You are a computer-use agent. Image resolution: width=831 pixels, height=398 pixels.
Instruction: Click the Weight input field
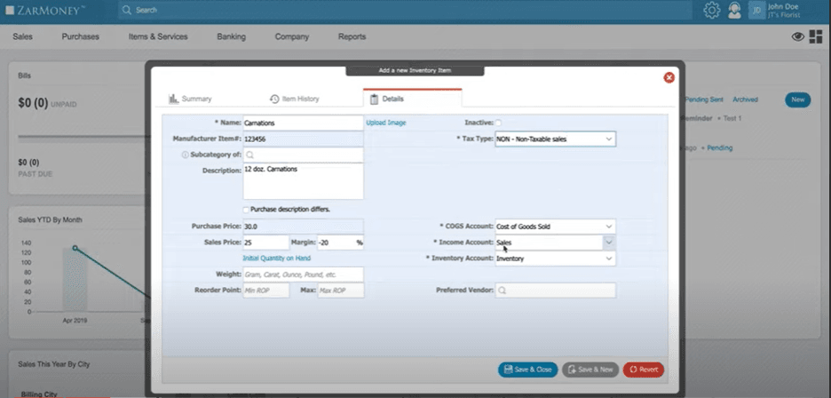click(303, 275)
